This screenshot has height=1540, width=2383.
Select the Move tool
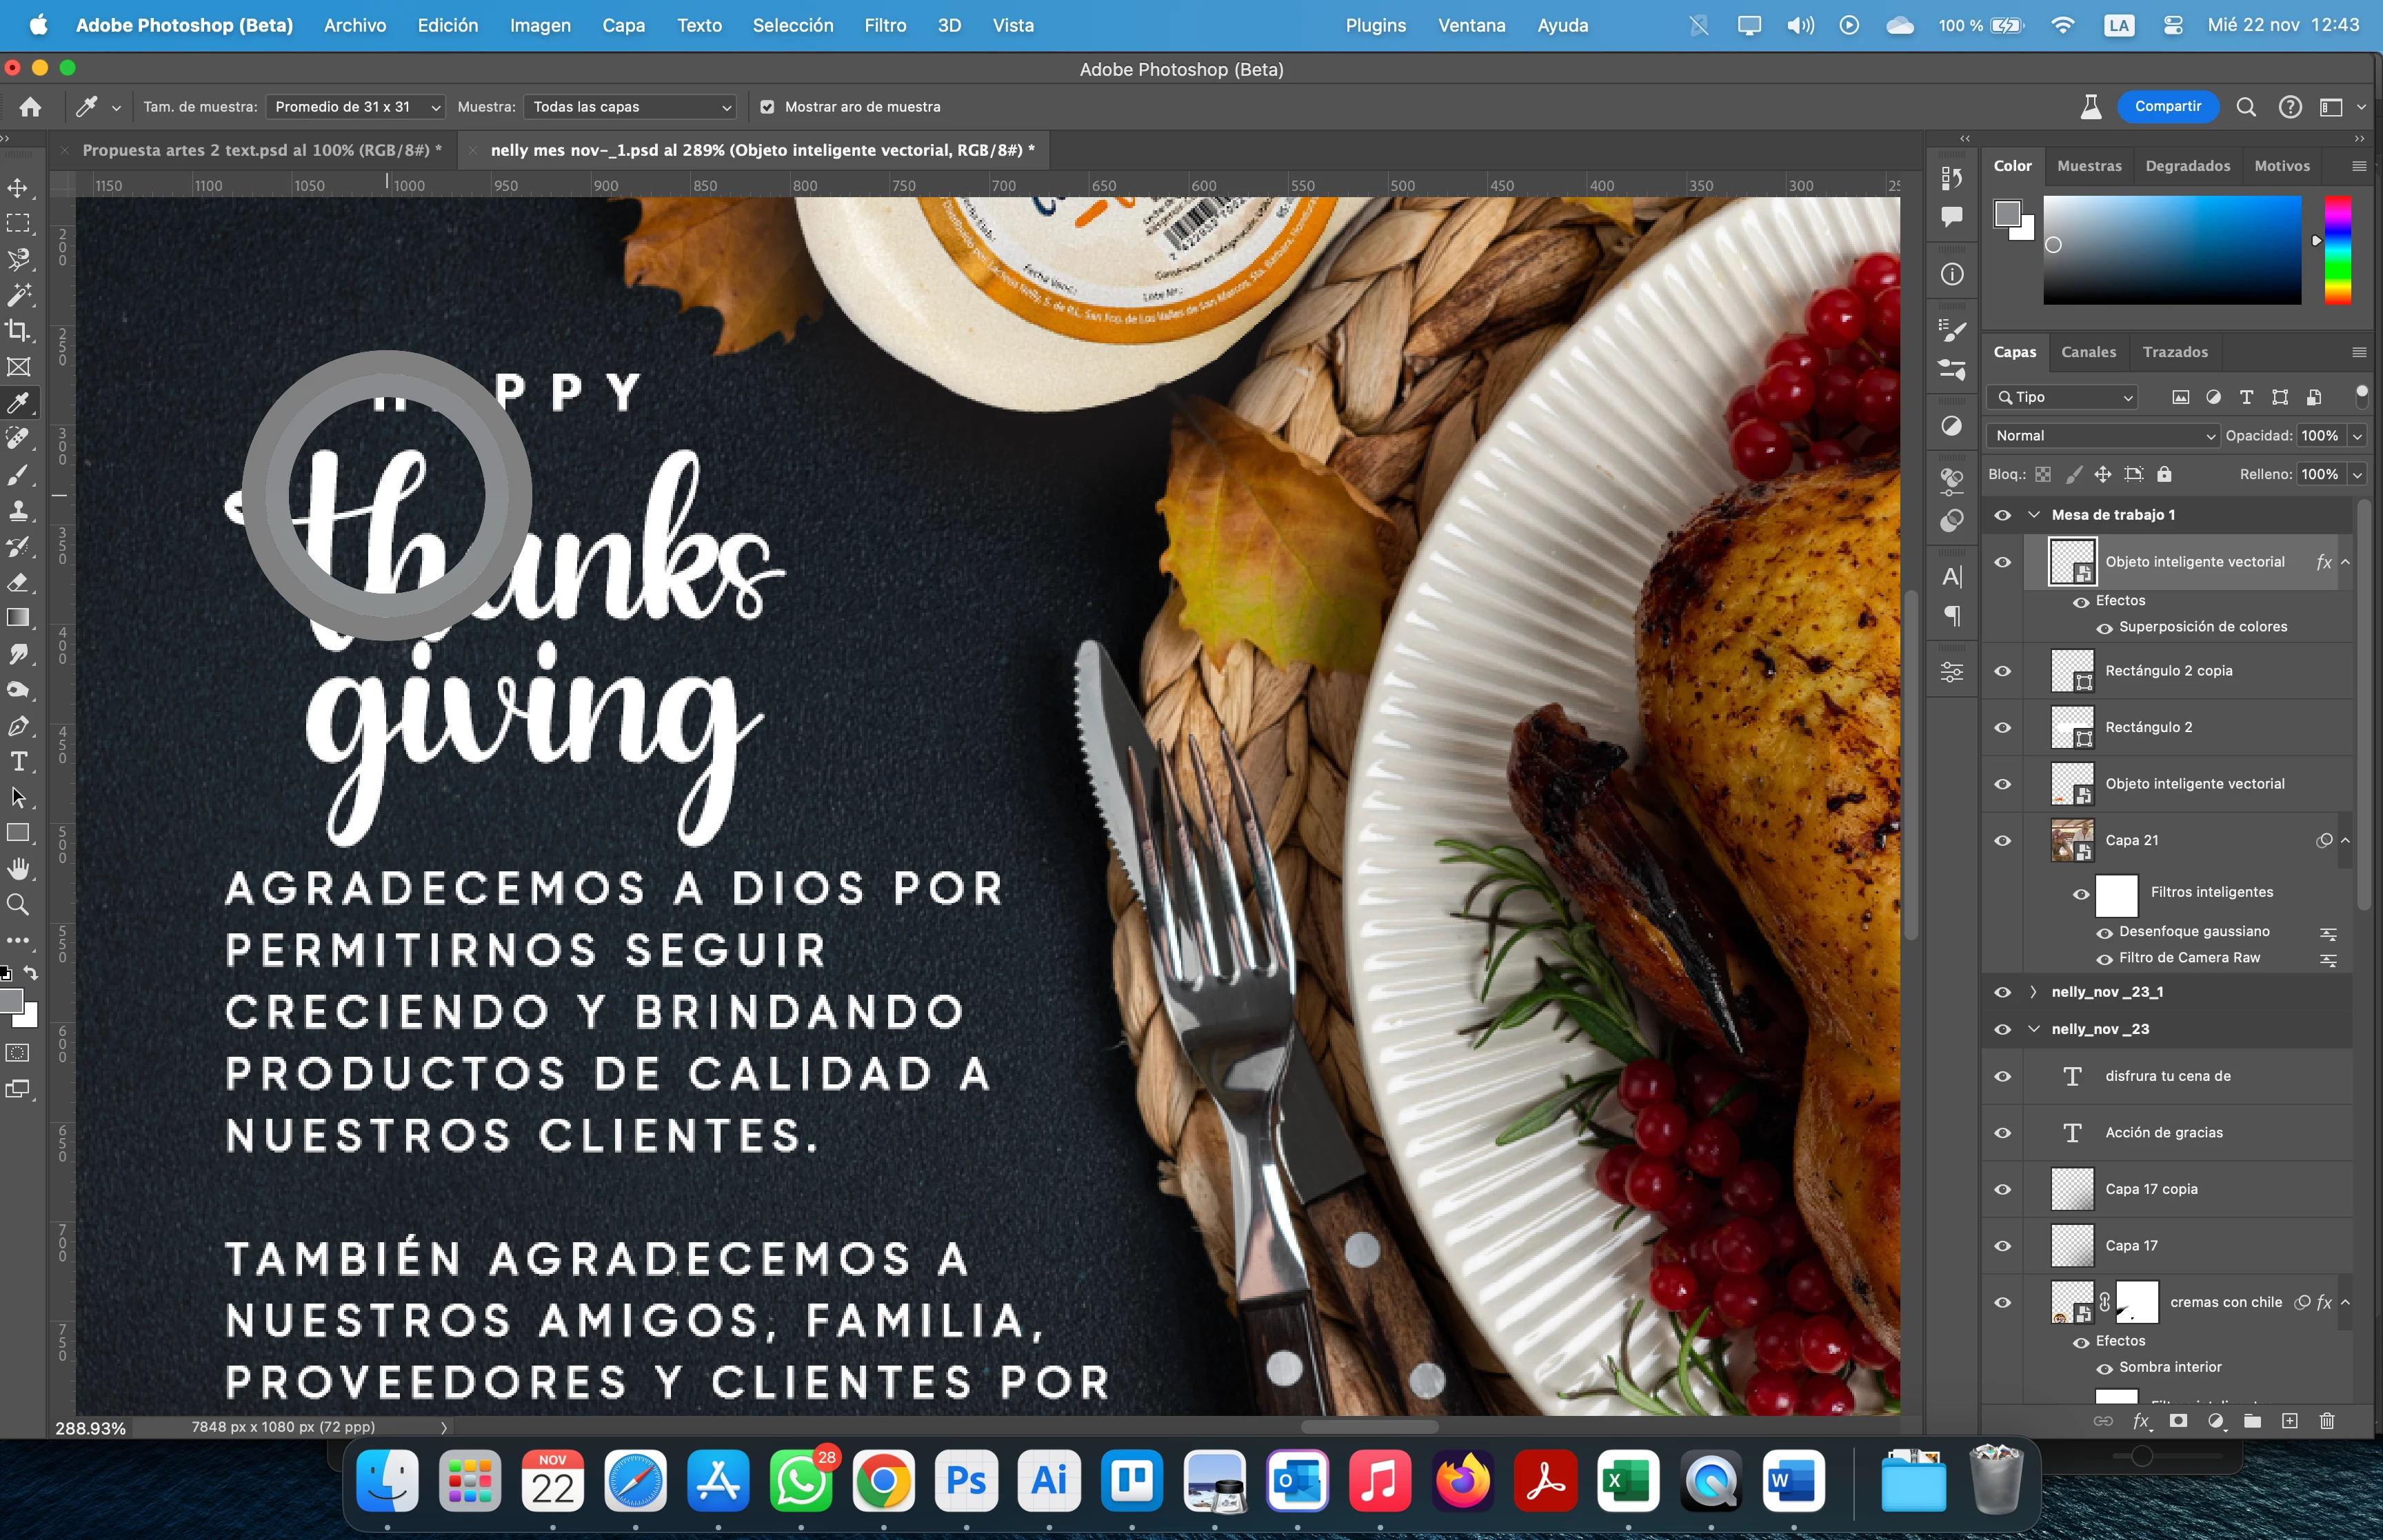18,188
